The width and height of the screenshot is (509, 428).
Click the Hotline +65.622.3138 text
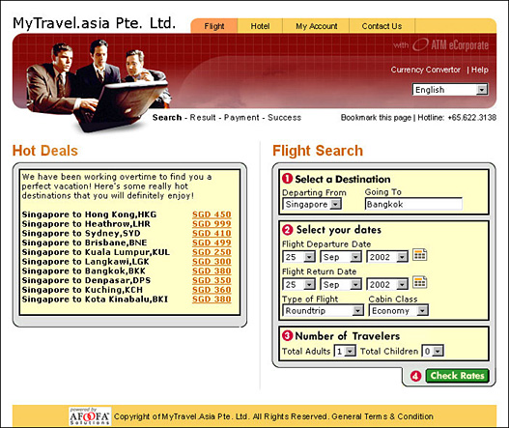coord(457,118)
